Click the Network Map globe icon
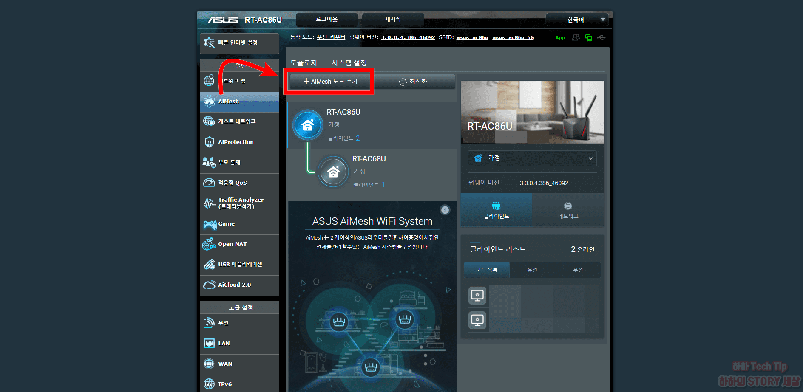 pyautogui.click(x=209, y=80)
